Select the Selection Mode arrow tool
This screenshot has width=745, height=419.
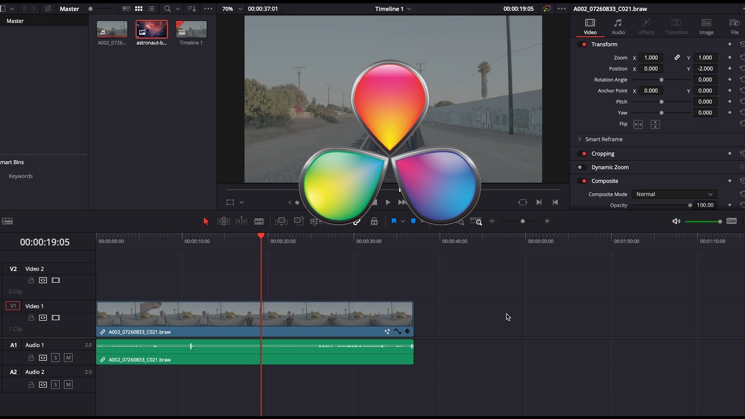coord(205,221)
